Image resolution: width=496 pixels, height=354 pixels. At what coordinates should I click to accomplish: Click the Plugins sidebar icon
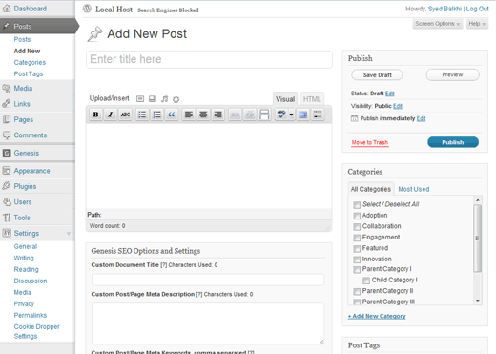pos(7,186)
